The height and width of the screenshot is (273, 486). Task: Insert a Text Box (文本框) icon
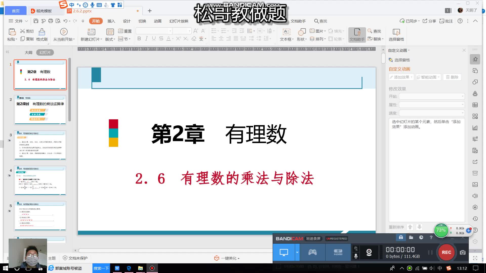click(x=286, y=32)
